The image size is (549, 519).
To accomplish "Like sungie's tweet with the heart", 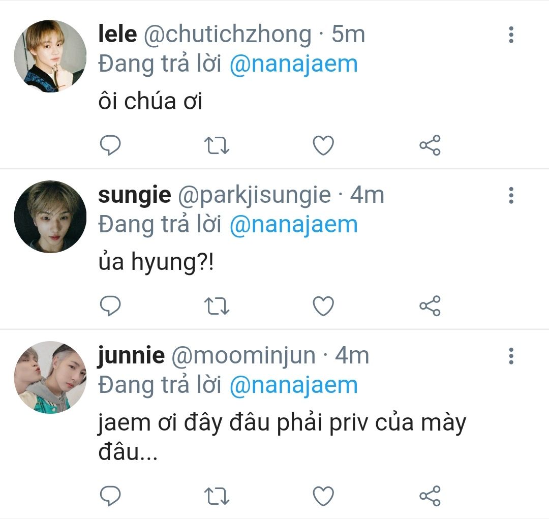I will tap(323, 306).
